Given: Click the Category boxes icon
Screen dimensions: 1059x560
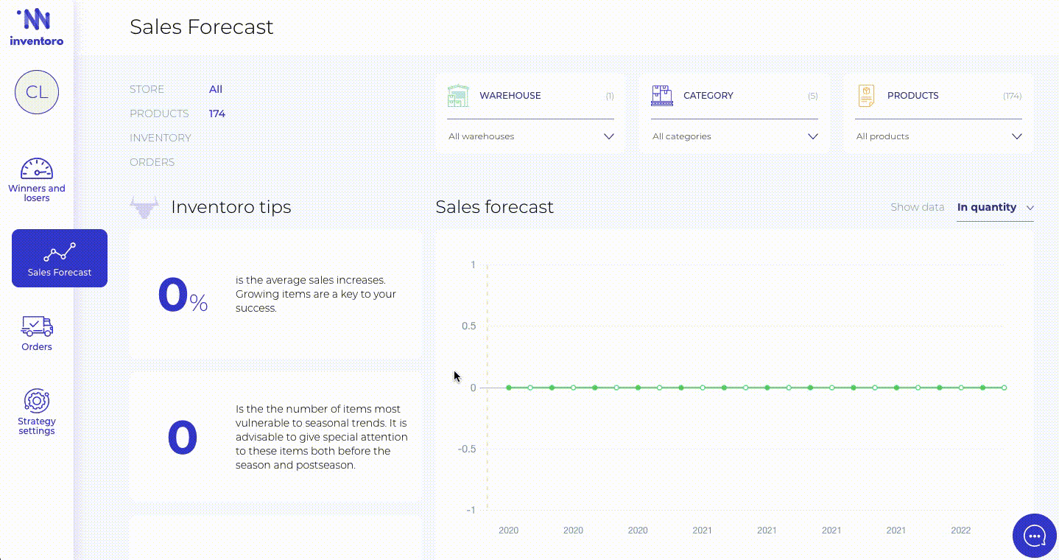Looking at the screenshot, I should point(662,96).
